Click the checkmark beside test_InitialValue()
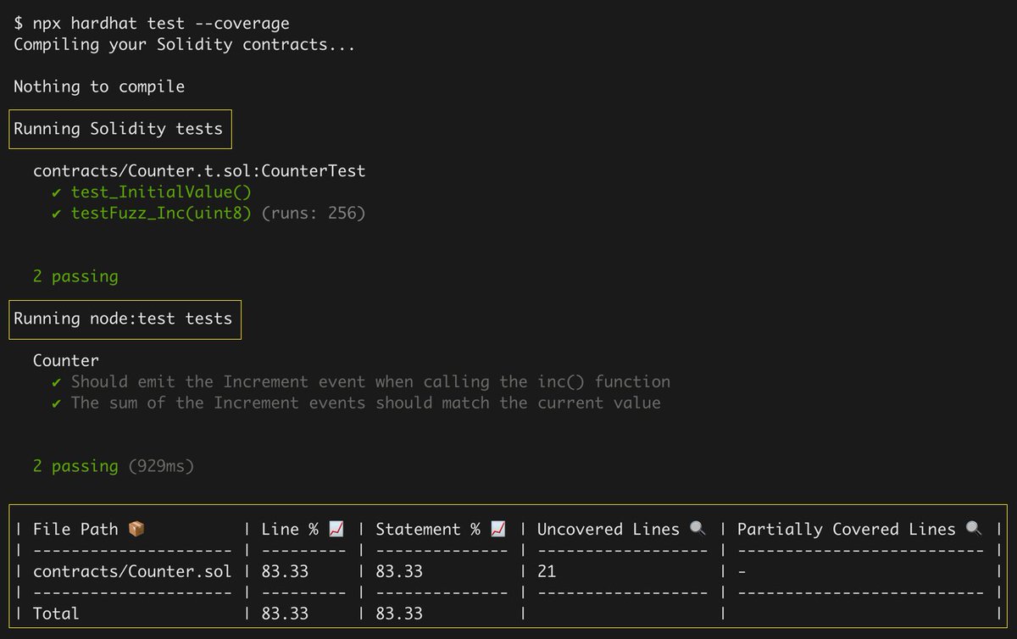The image size is (1017, 639). (57, 192)
